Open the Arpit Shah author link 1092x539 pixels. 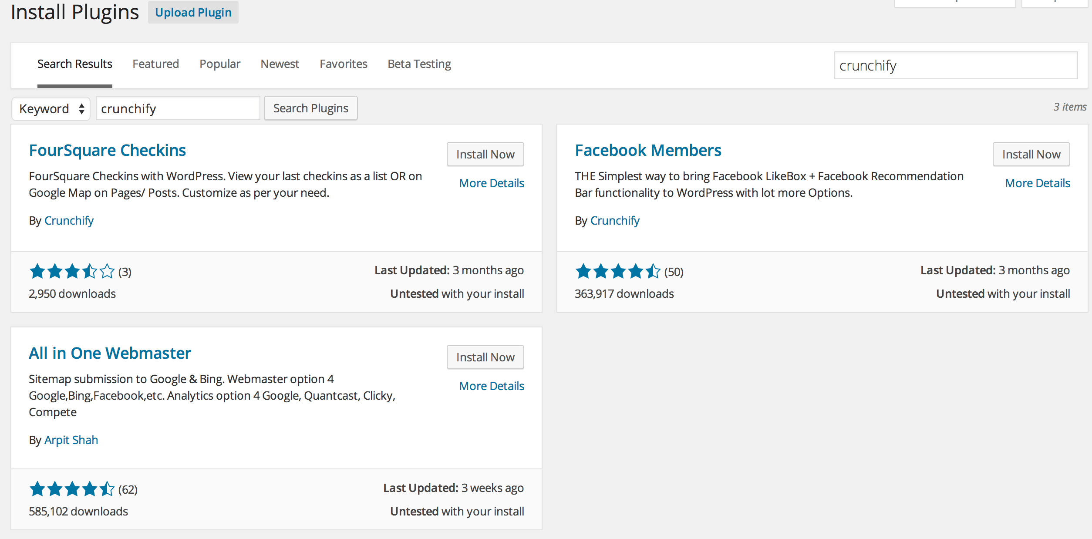71,440
